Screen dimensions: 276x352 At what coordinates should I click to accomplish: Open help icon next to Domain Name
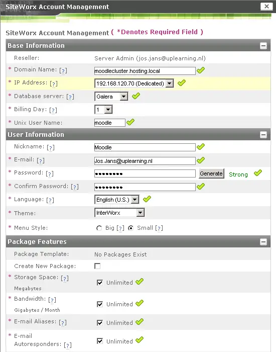(63, 71)
